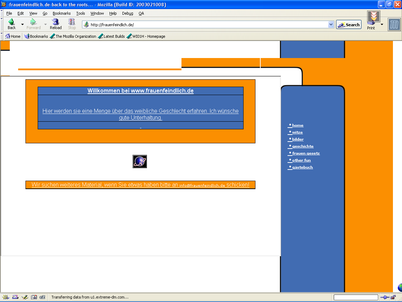The image size is (402, 302).
Task: Expand the Print options dropdown arrow
Action: [x=382, y=24]
